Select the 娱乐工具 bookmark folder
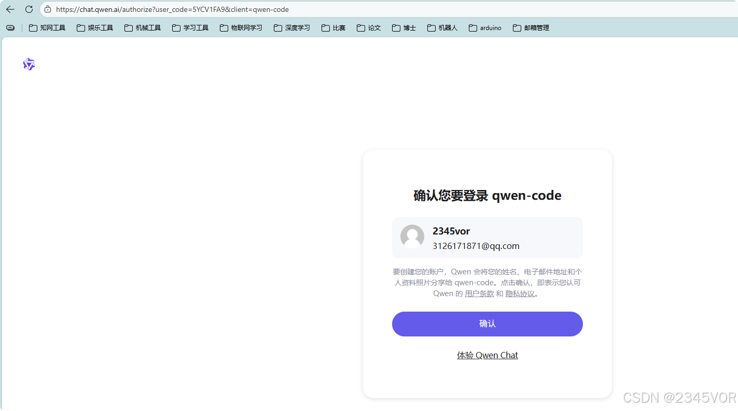Viewport: 738px width, 411px height. coord(80,27)
